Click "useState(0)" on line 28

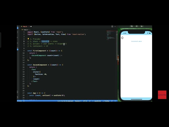[x=59, y=96]
